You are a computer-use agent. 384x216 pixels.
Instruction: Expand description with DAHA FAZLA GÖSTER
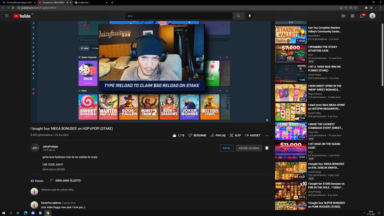(54, 170)
